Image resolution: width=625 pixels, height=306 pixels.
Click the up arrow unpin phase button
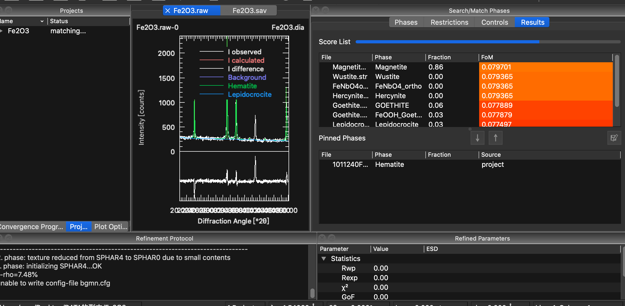click(x=495, y=138)
